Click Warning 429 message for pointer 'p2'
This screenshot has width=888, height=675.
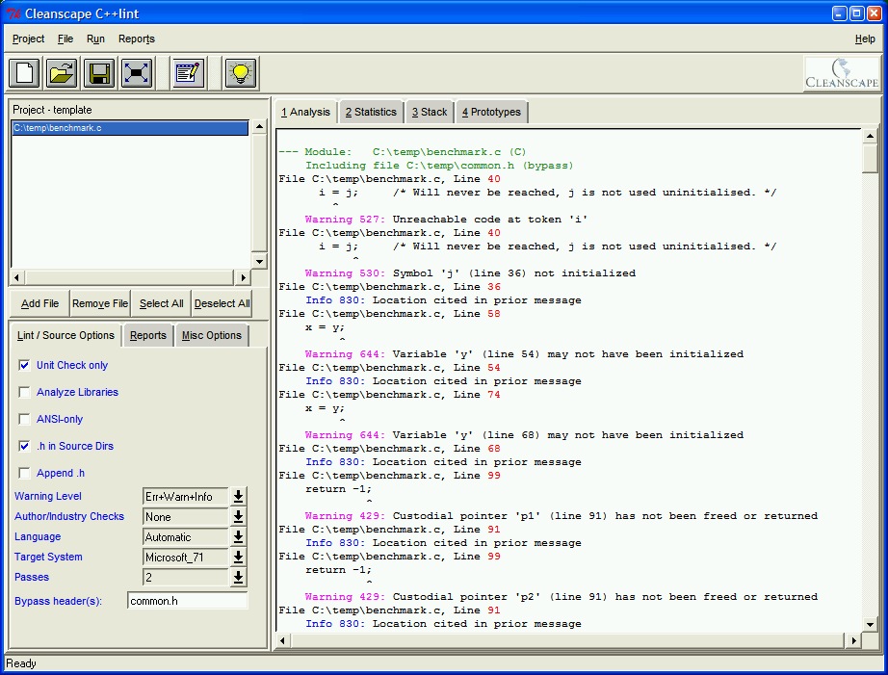coord(562,597)
